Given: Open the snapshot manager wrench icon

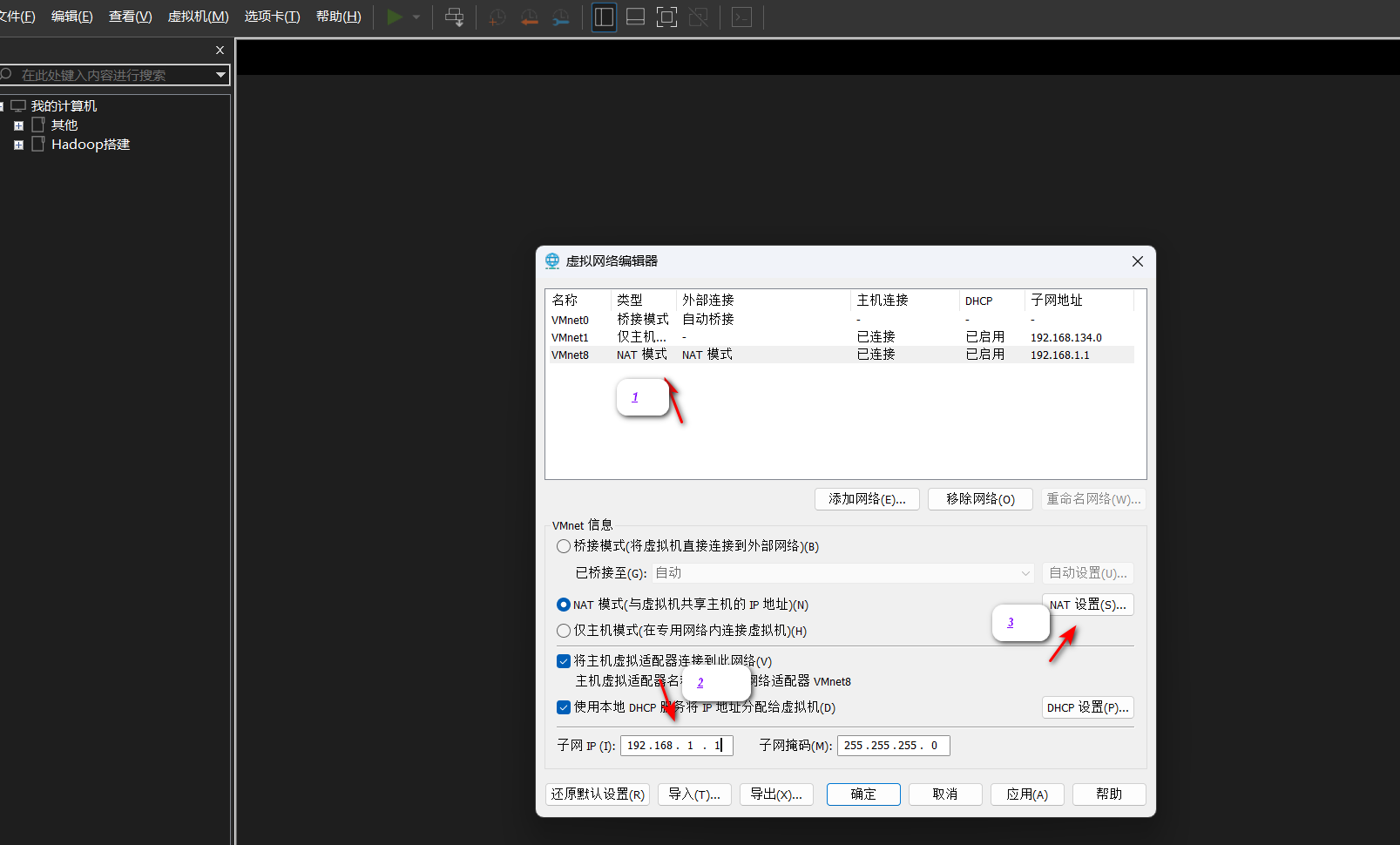Looking at the screenshot, I should coord(561,17).
